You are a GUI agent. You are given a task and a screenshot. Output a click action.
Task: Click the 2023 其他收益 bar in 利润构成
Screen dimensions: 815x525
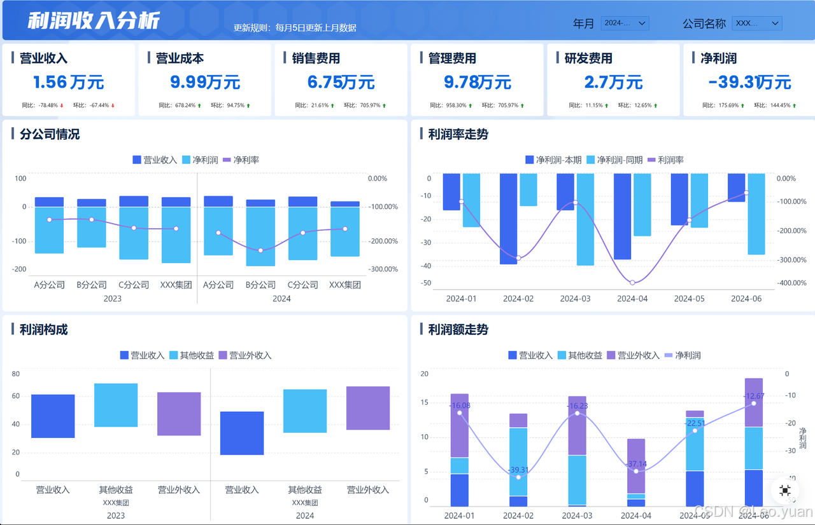pos(116,405)
